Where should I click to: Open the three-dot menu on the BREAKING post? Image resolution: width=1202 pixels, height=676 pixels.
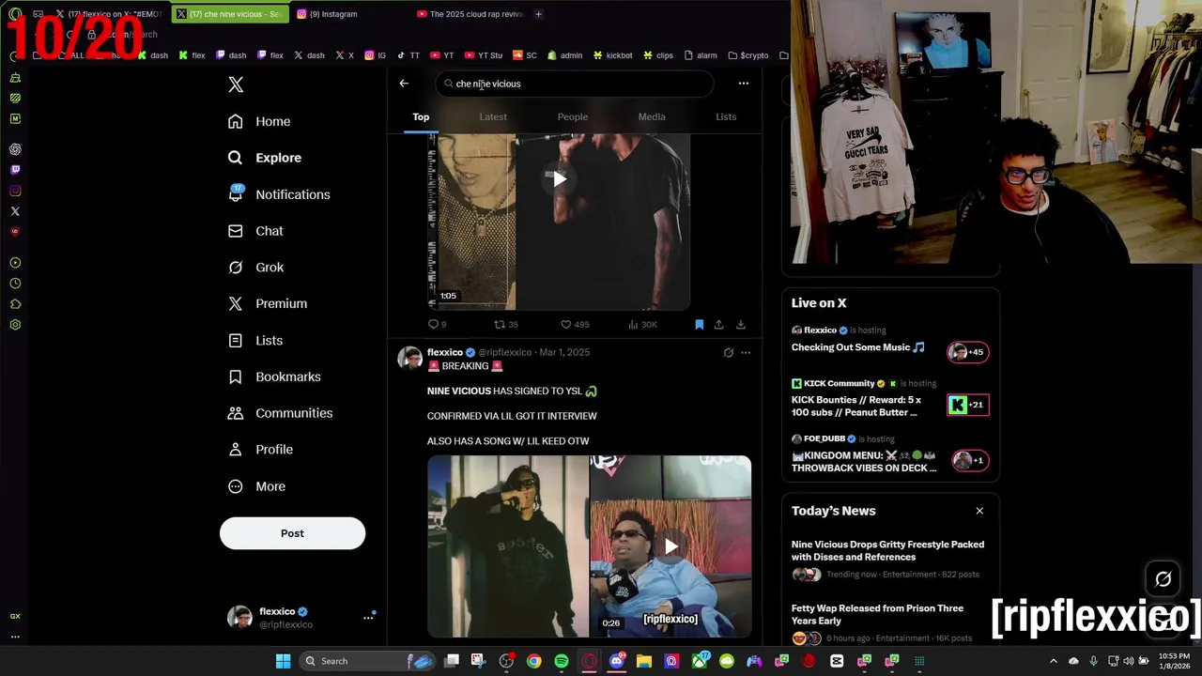(x=746, y=353)
